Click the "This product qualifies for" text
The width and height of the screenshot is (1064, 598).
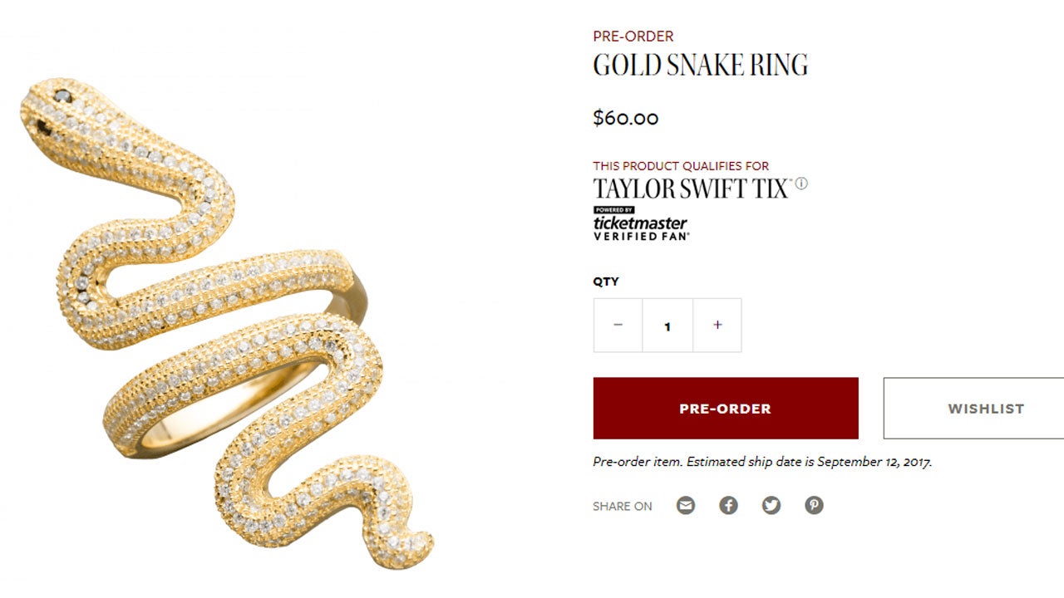680,166
